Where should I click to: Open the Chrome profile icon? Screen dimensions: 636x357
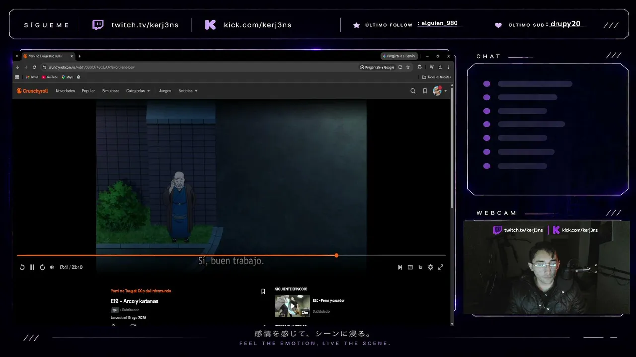click(x=440, y=67)
